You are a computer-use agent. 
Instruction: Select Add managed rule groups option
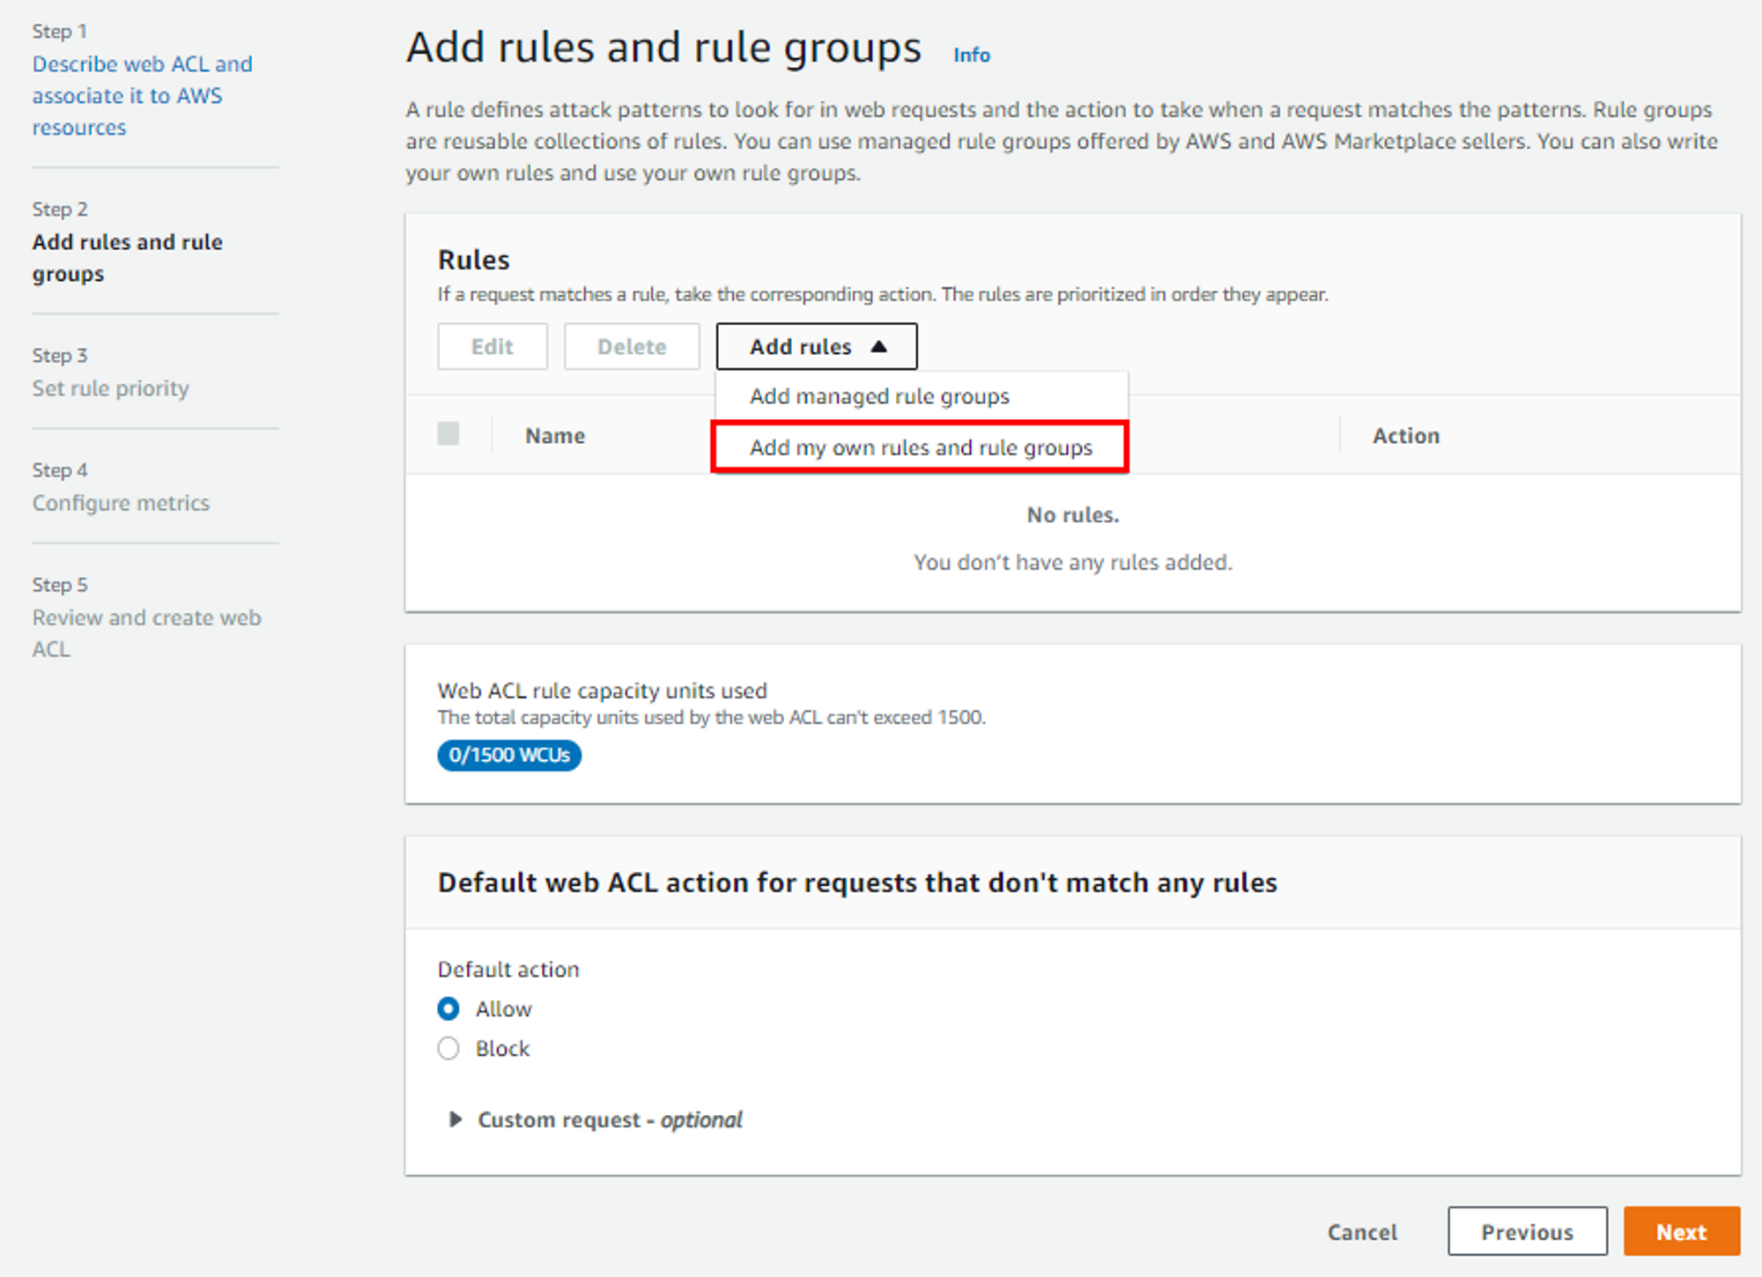point(878,396)
